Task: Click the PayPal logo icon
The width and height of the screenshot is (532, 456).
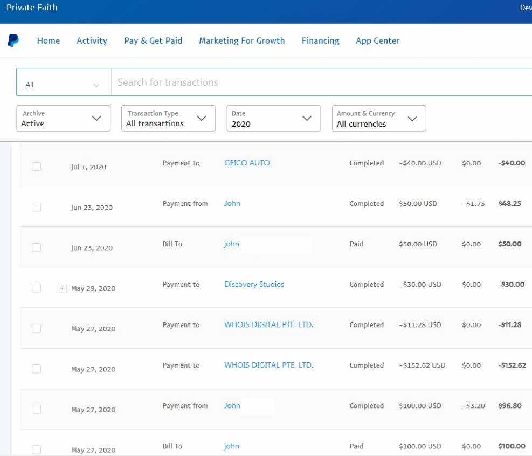Action: 13,40
